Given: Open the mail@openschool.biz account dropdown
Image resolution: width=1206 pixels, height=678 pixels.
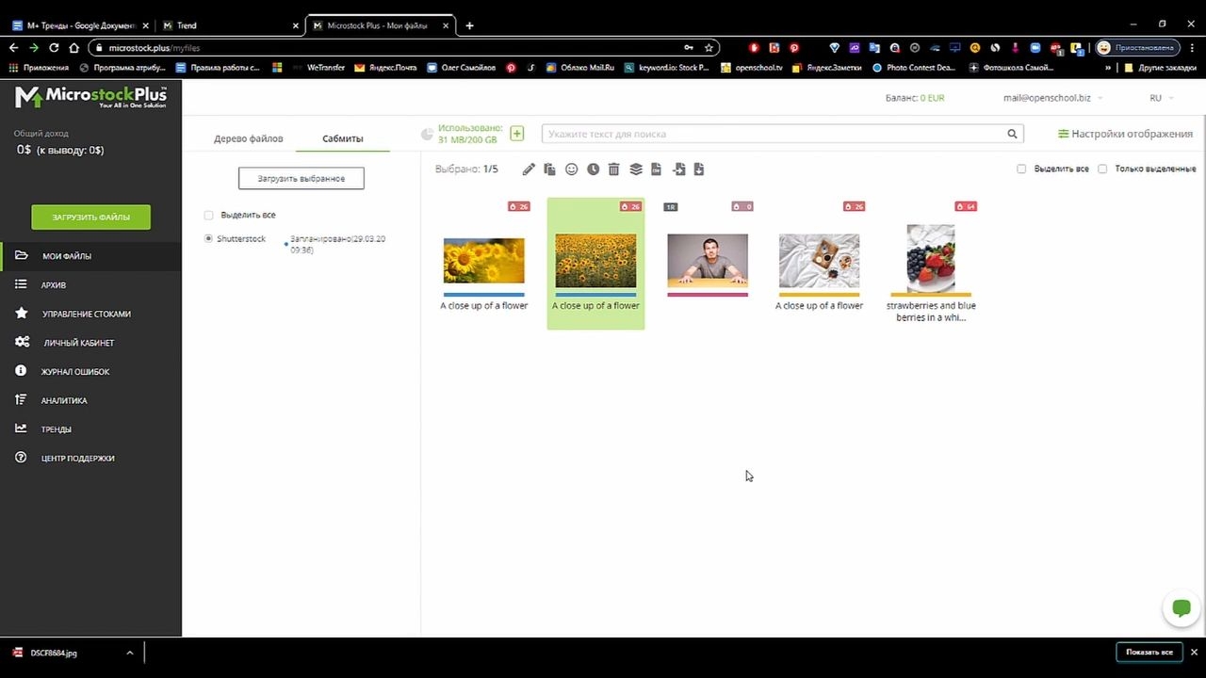Looking at the screenshot, I should coord(1052,98).
